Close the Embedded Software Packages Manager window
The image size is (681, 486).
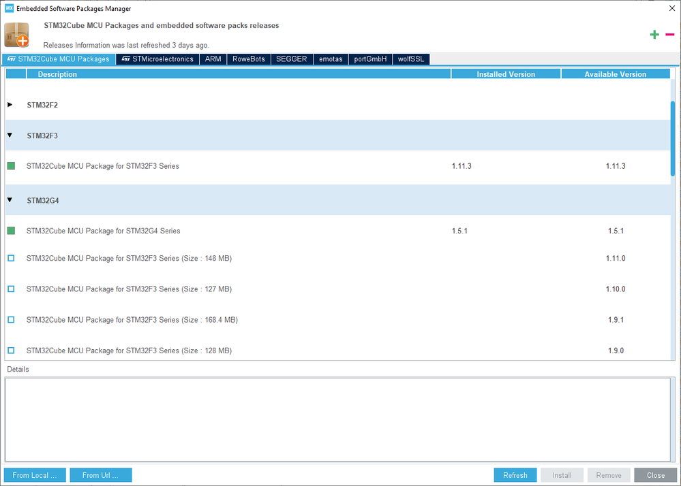(671, 8)
